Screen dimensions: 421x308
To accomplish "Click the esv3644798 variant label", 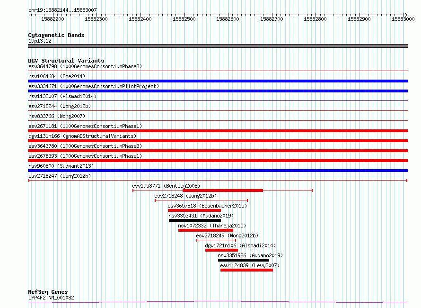I will click(85, 66).
